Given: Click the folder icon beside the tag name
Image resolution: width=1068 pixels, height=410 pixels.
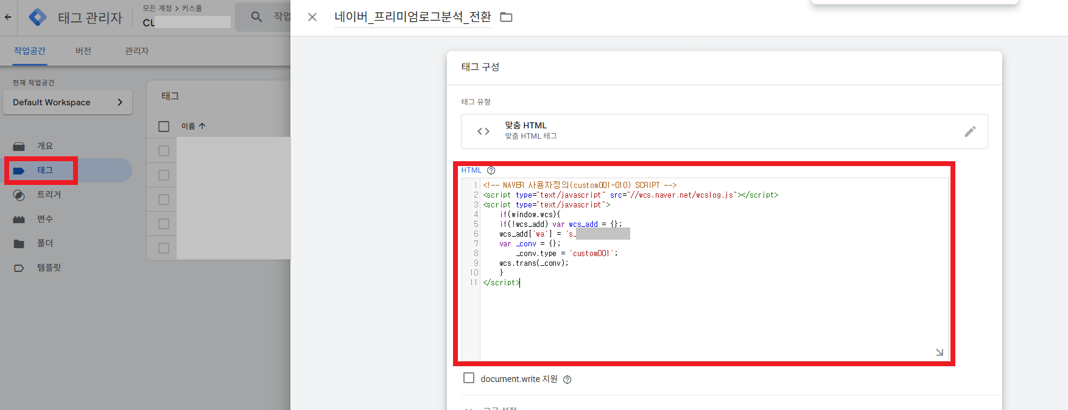Looking at the screenshot, I should click(506, 17).
